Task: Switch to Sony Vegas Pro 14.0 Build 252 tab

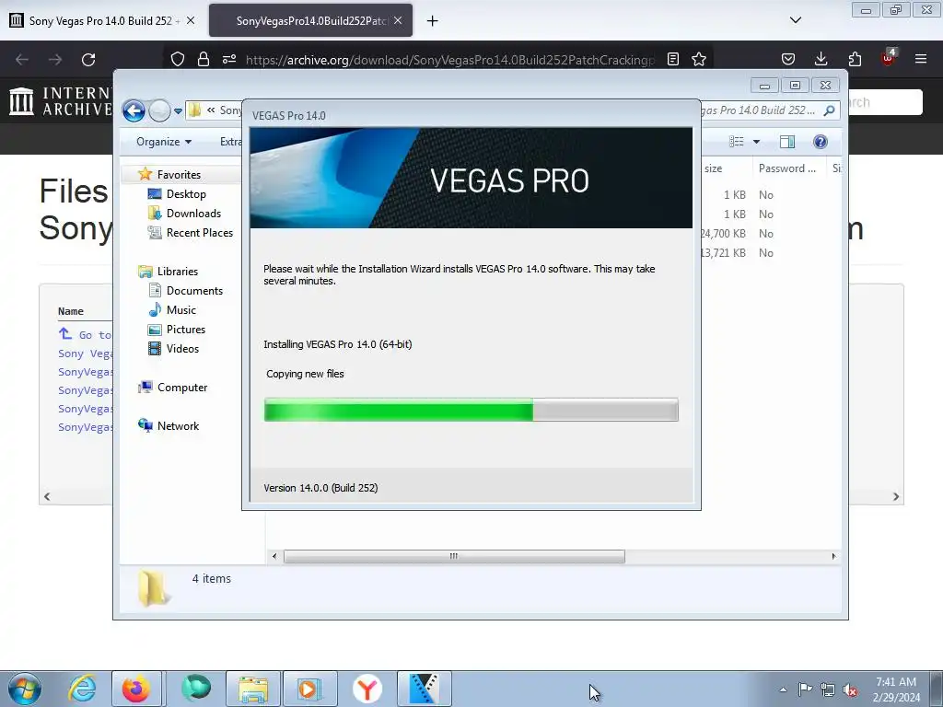Action: click(x=103, y=20)
